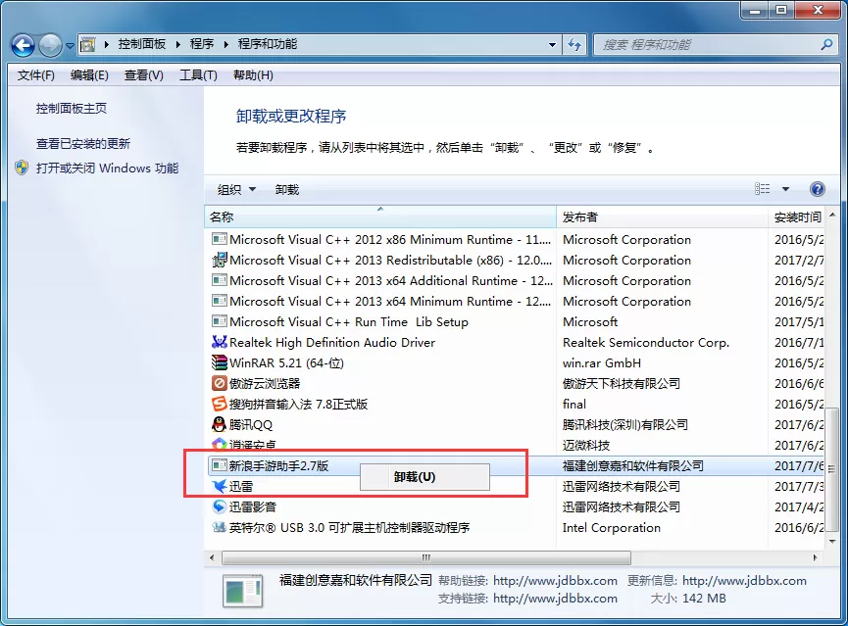Open recent pages dropdown beside navigation arrows
This screenshot has height=626, width=848.
point(70,46)
